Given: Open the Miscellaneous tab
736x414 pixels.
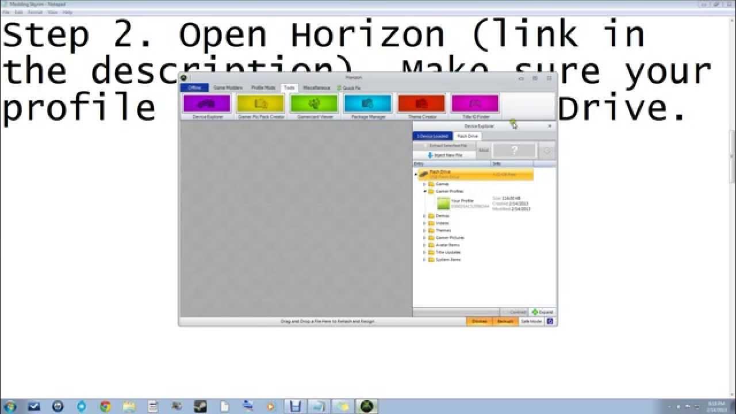Looking at the screenshot, I should tap(317, 88).
